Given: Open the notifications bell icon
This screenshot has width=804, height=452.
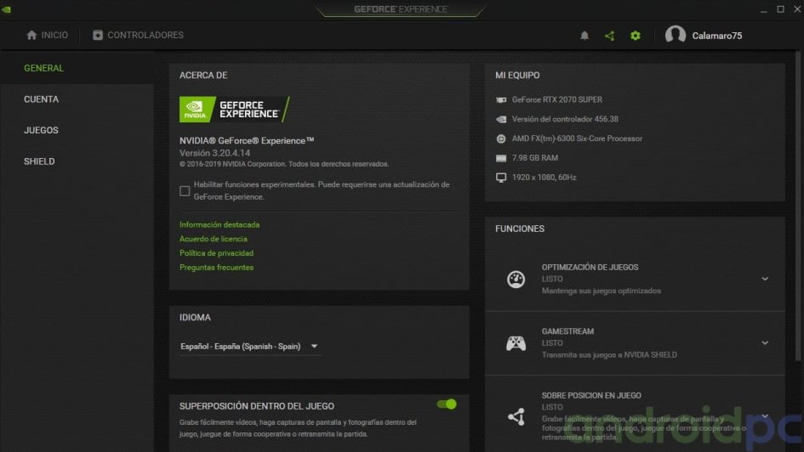Looking at the screenshot, I should pyautogui.click(x=584, y=36).
